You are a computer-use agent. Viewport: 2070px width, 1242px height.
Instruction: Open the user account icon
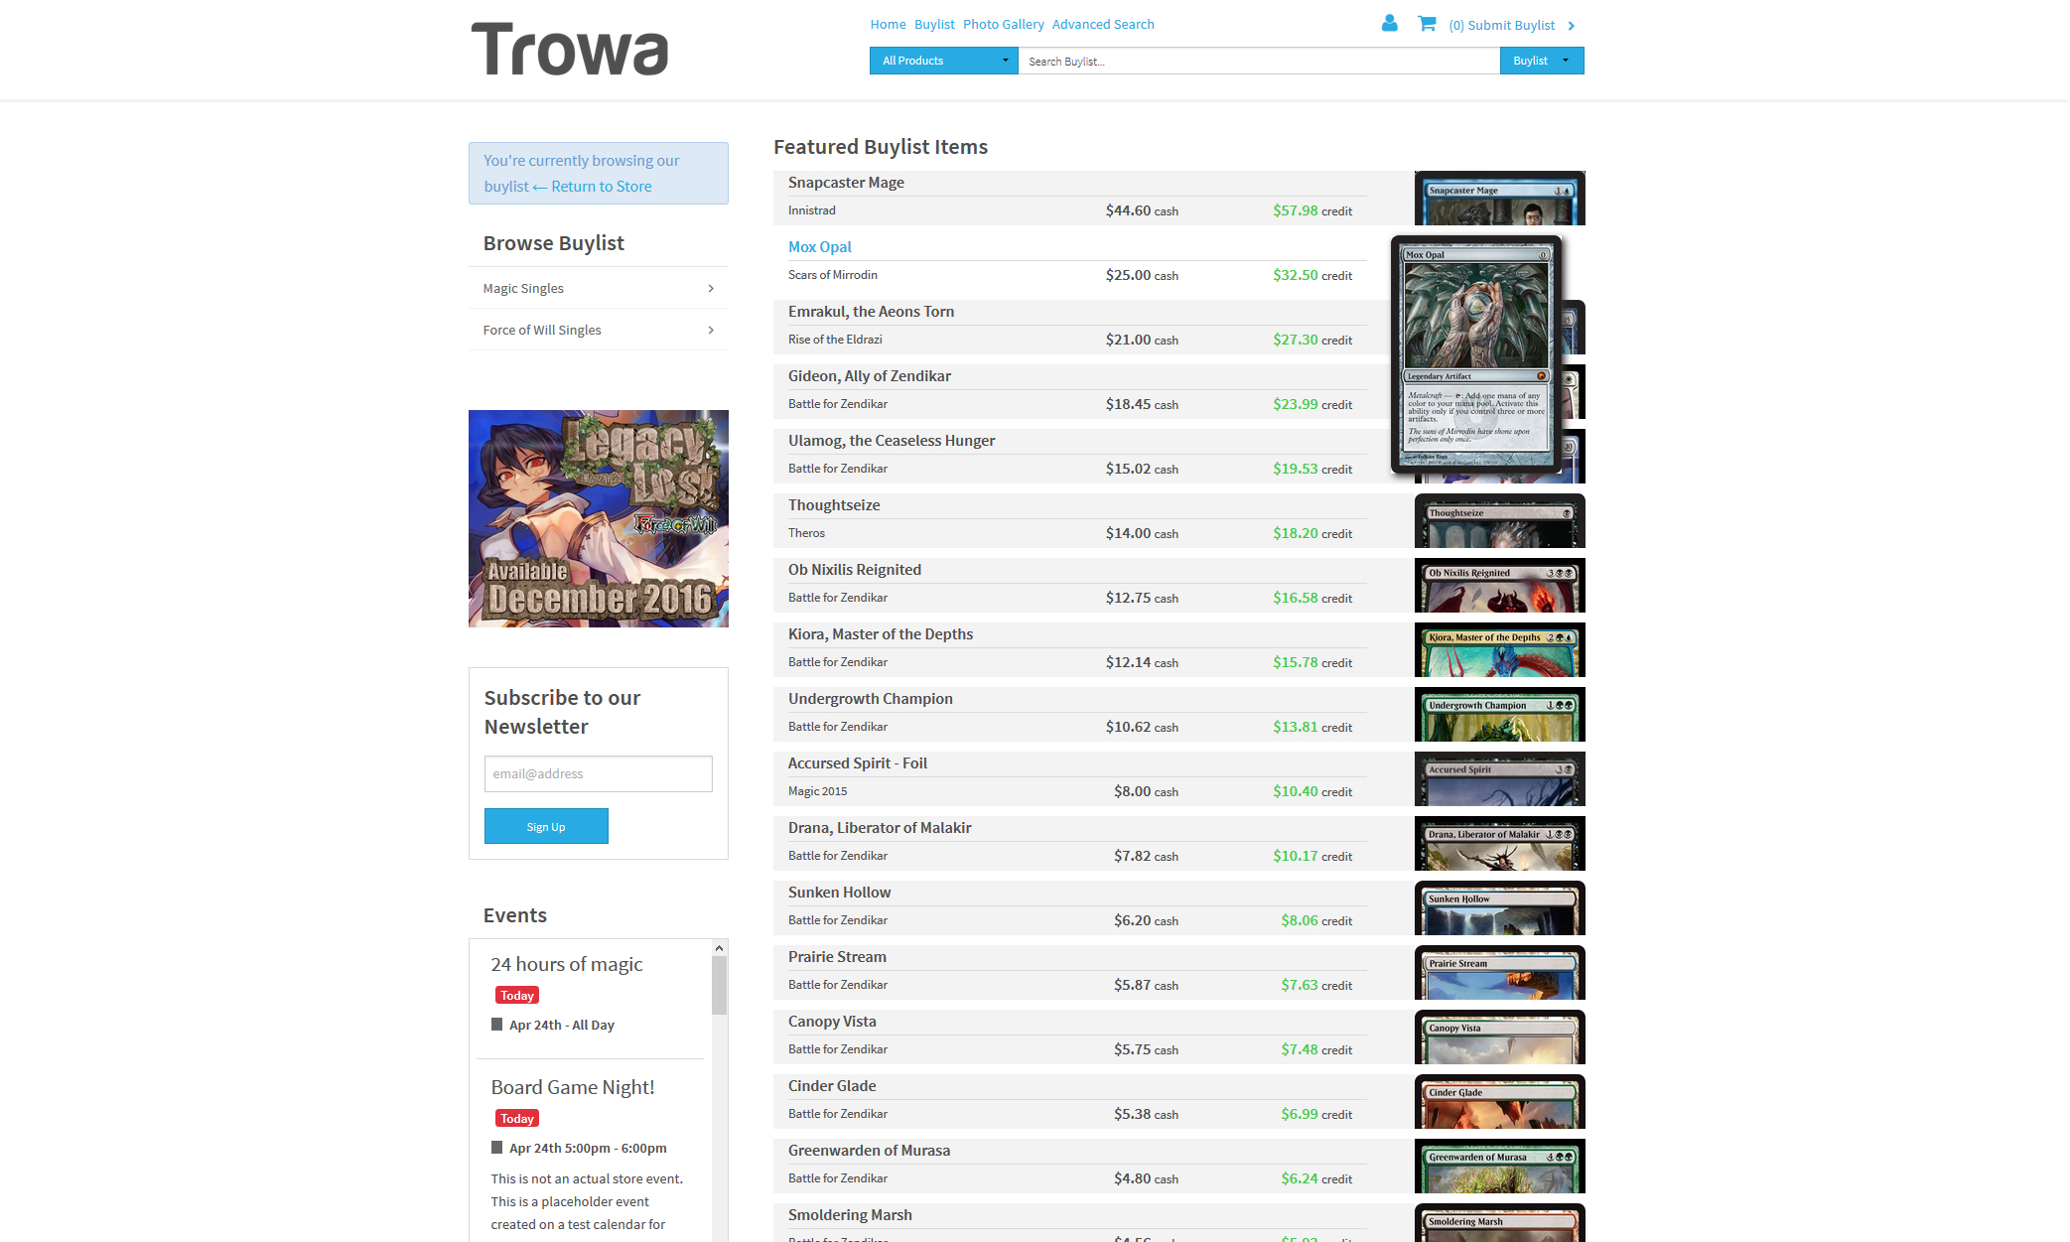(1389, 24)
